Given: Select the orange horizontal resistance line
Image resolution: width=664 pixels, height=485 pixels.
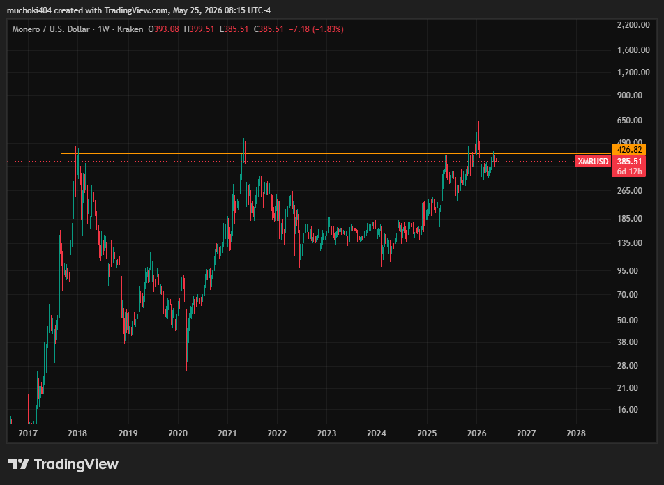Looking at the screenshot, I should 336,153.
